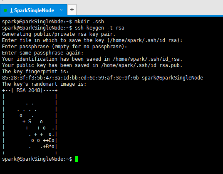Close the SparkSingleNode tab with its x

pos(61,10)
